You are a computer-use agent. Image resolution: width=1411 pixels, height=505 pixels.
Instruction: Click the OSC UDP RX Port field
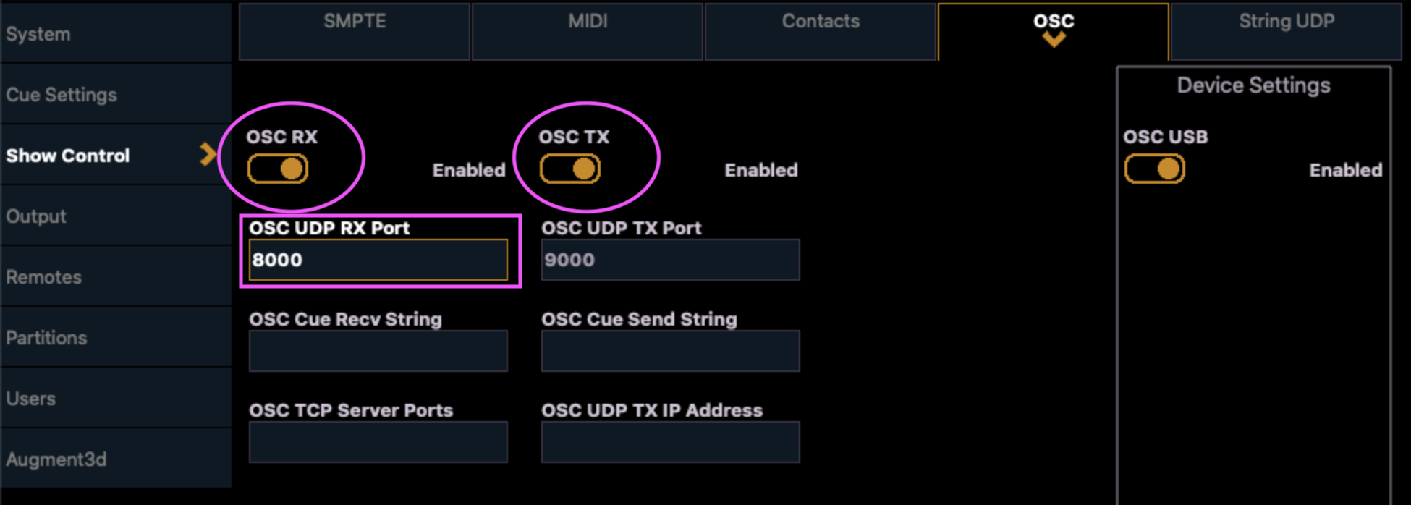click(x=378, y=260)
